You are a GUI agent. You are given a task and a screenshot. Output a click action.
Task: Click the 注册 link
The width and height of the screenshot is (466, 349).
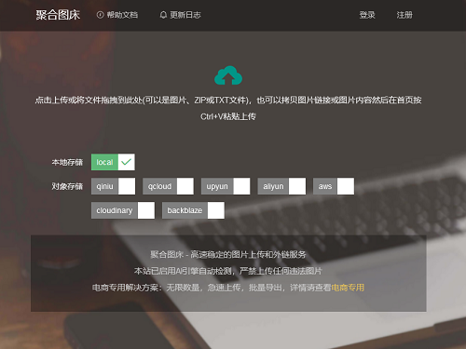[x=404, y=15]
